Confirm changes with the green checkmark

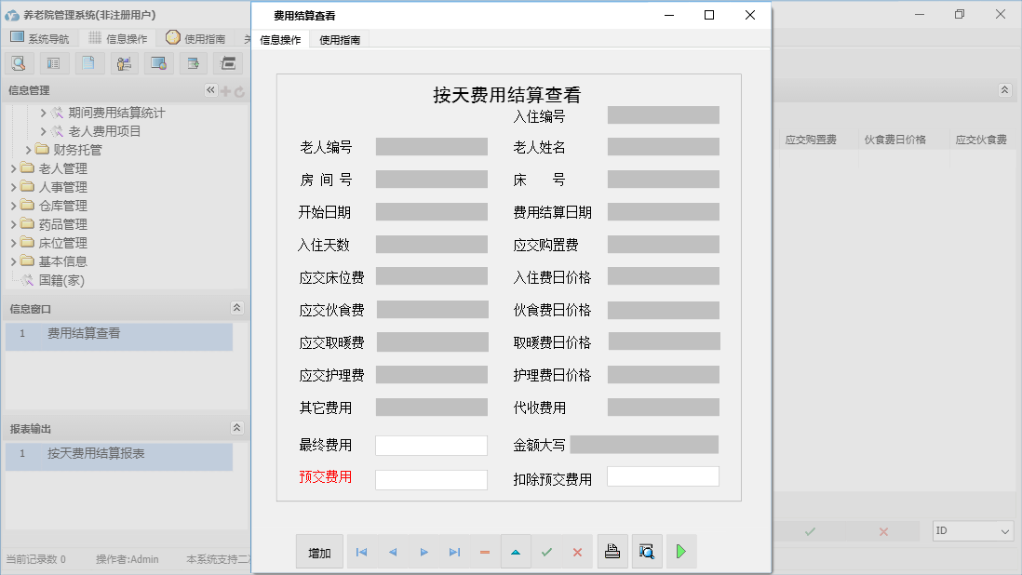[546, 551]
